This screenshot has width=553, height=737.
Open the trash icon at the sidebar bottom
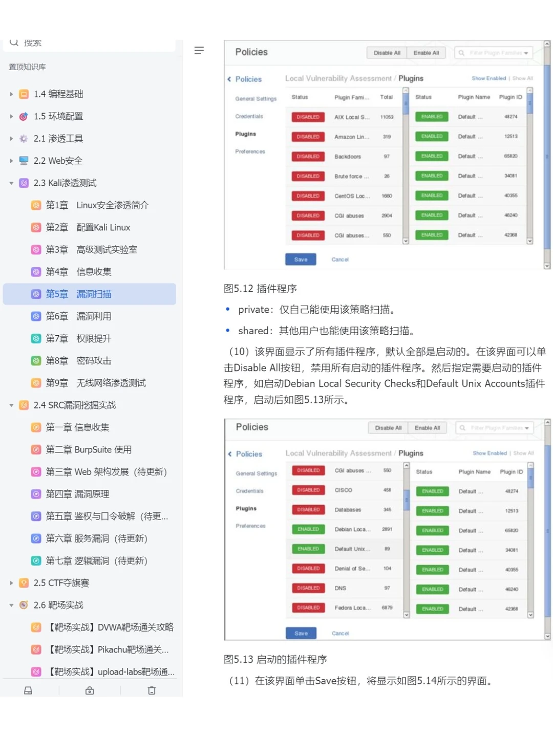pyautogui.click(x=152, y=690)
